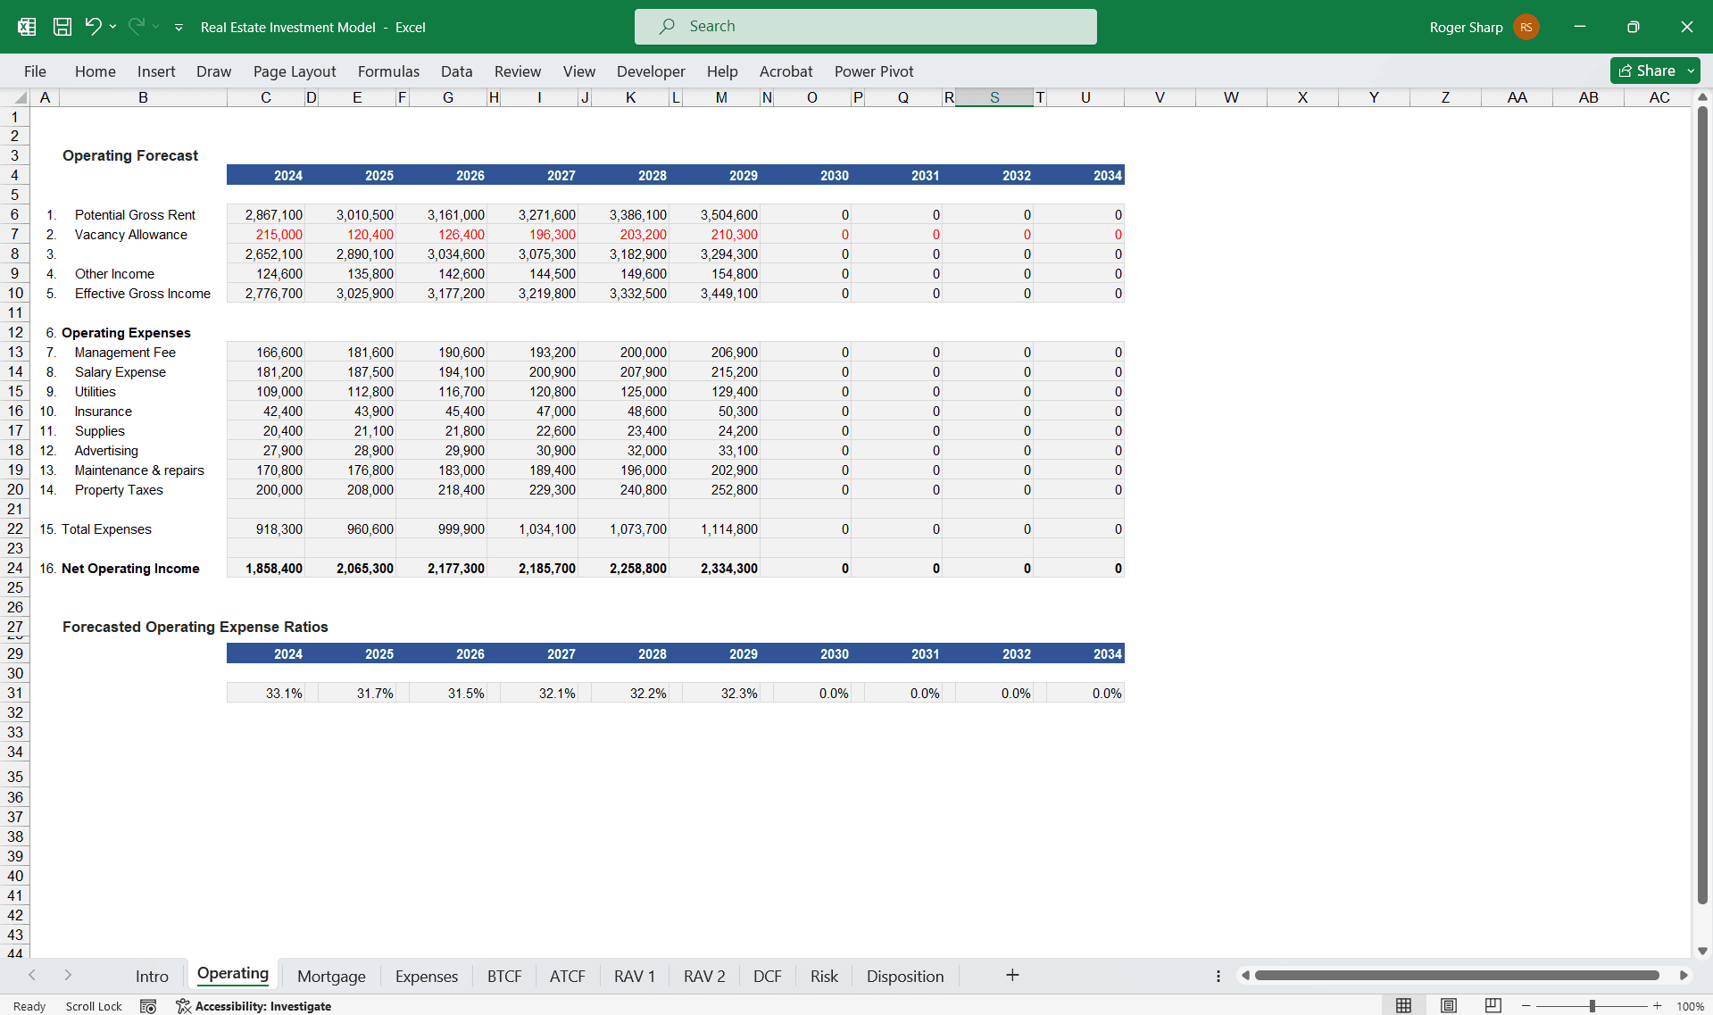Image resolution: width=1713 pixels, height=1015 pixels.
Task: Click the Roger Sharp account avatar
Action: pos(1526,27)
